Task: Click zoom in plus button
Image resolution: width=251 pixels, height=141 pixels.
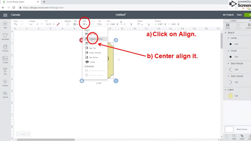Action: 28,134
